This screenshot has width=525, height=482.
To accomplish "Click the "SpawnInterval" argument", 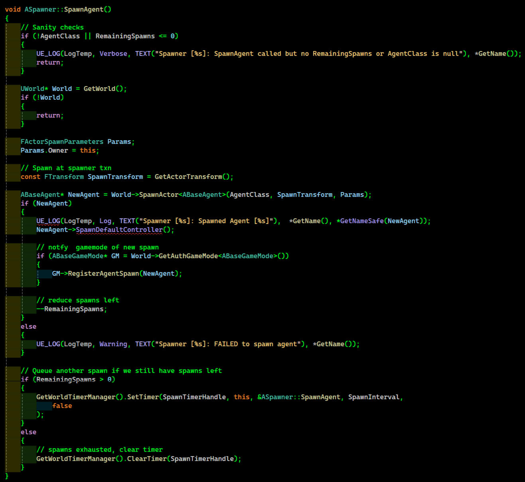I will pos(374,397).
